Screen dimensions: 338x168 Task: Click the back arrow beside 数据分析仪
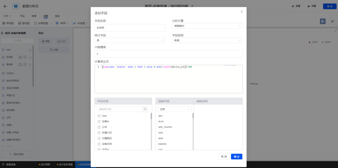[5, 6]
